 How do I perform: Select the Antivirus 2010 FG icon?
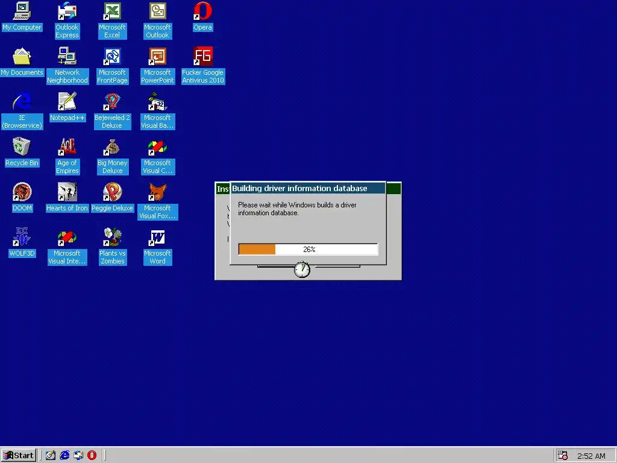(202, 66)
